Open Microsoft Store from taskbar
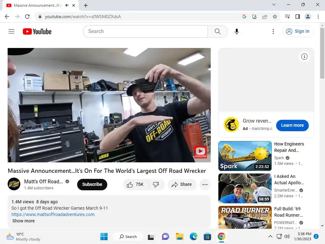 tap(207, 237)
